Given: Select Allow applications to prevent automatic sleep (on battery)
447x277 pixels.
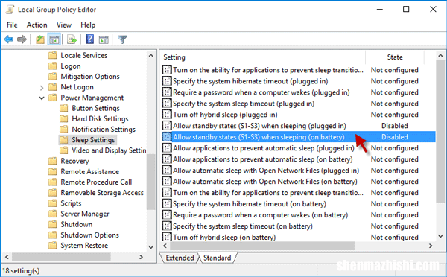Looking at the screenshot, I should [x=262, y=159].
